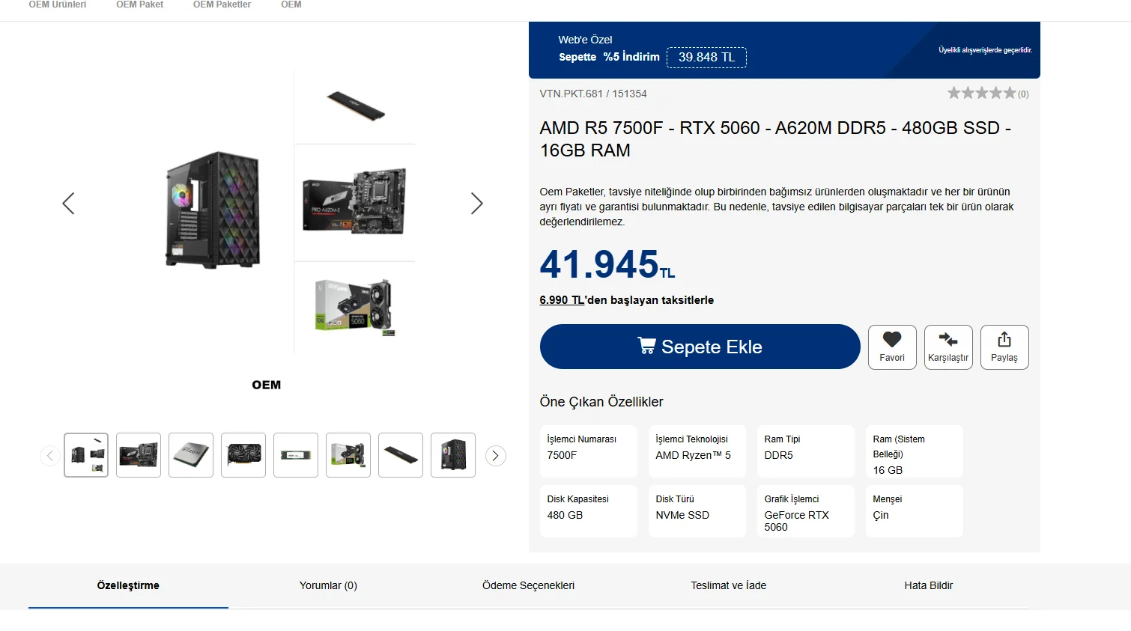Click the shopping cart icon in Sepete Ekle

(x=646, y=345)
